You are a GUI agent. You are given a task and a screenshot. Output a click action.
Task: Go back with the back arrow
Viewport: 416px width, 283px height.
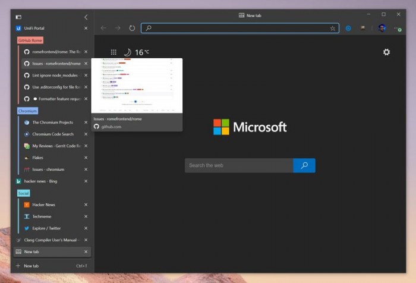tap(103, 28)
